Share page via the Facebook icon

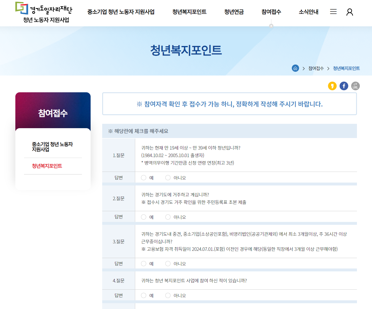point(344,86)
